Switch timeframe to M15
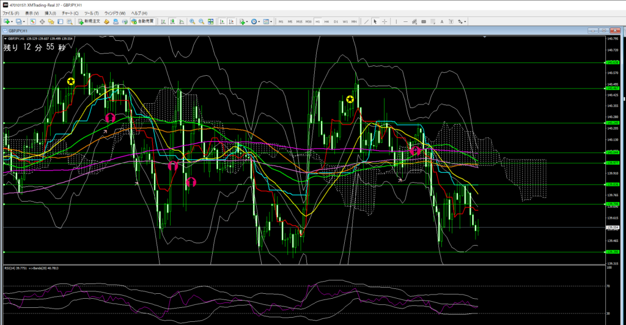The height and width of the screenshot is (325, 626). pyautogui.click(x=299, y=21)
